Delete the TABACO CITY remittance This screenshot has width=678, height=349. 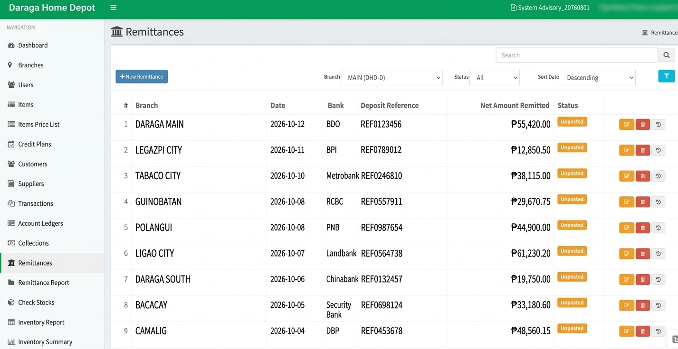(643, 176)
